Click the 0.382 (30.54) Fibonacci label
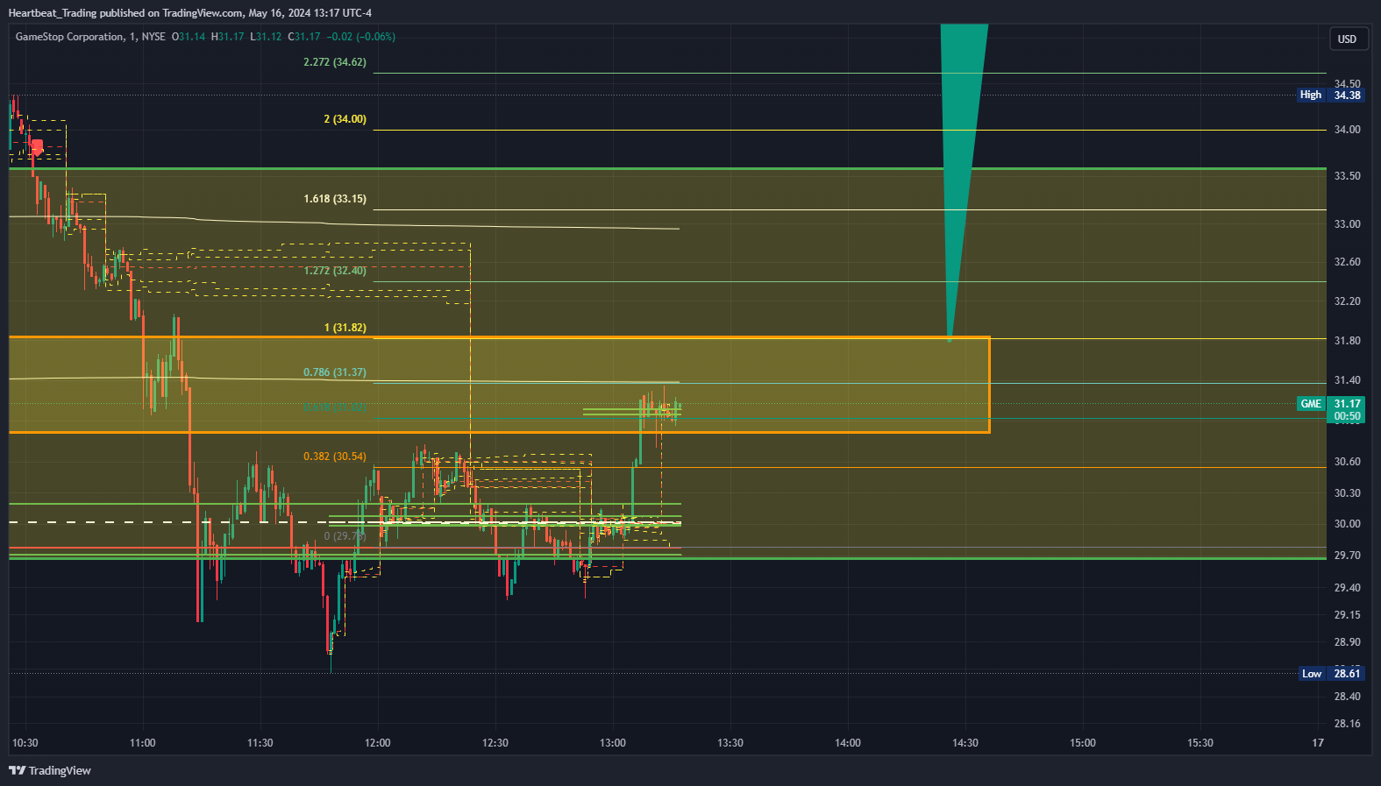Screen dimensions: 1381x786 335,457
